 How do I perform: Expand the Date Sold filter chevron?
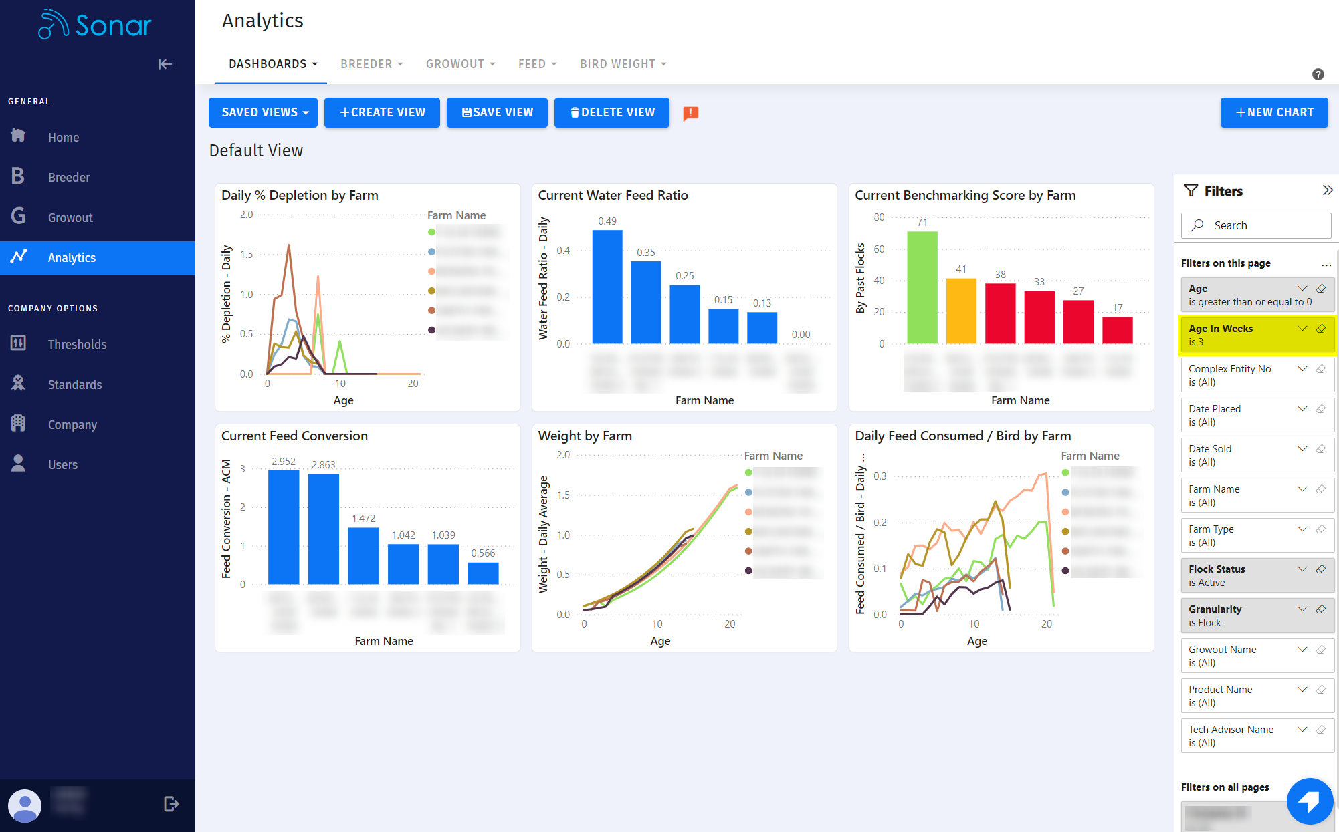pyautogui.click(x=1302, y=449)
